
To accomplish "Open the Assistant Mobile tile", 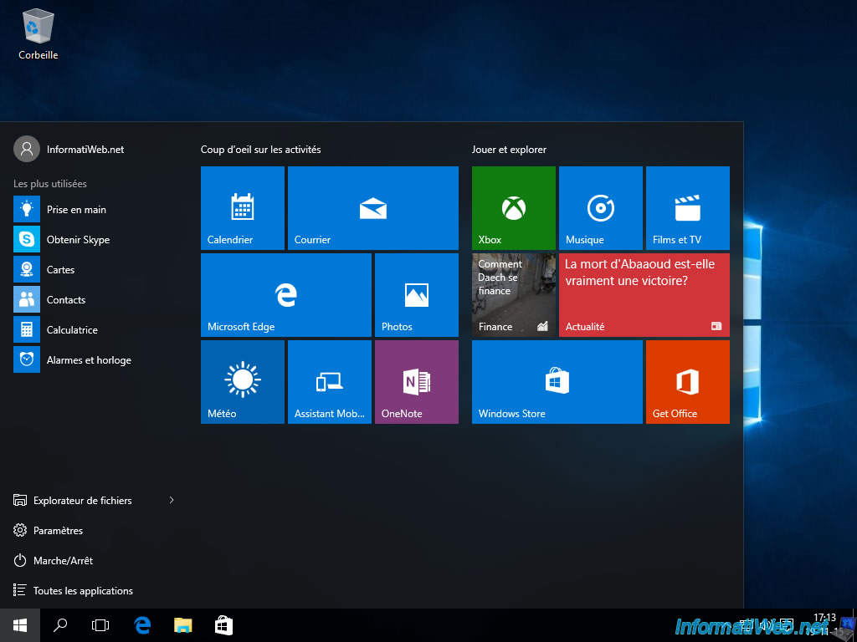I will pos(330,381).
